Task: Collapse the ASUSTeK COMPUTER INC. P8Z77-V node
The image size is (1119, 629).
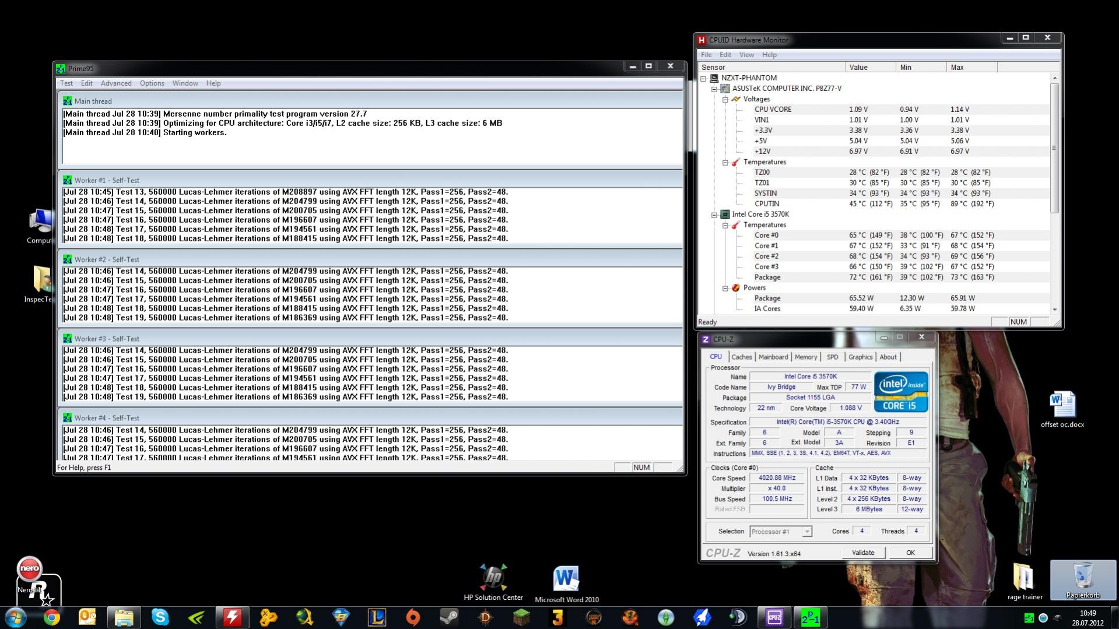Action: pyautogui.click(x=714, y=89)
